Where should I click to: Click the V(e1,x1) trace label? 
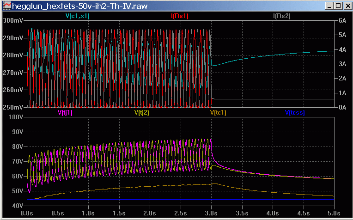pyautogui.click(x=78, y=16)
